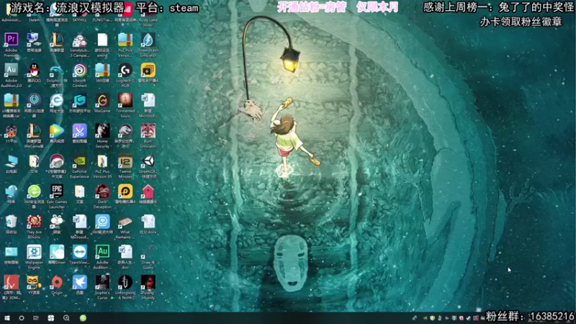Open the Tencent Video play icon
This screenshot has height=324, width=576.
[x=57, y=131]
